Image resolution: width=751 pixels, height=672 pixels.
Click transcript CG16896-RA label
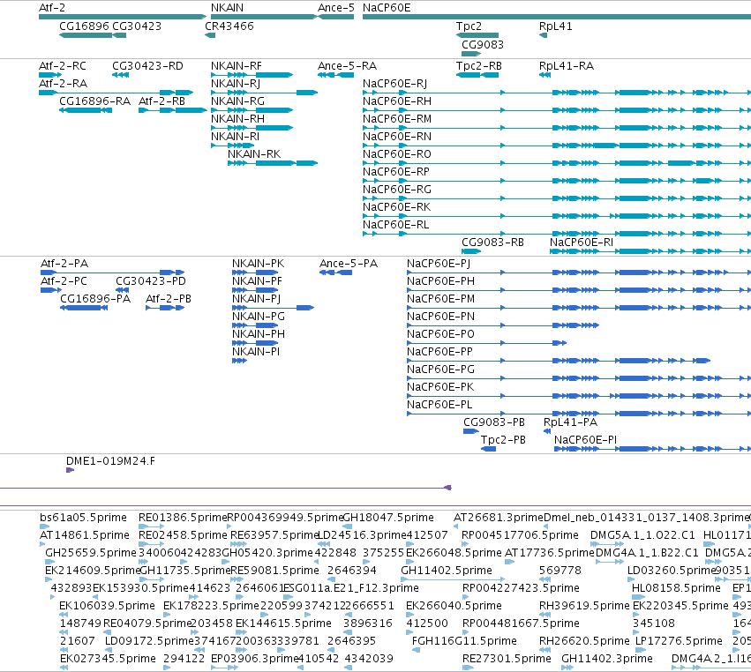pos(94,101)
